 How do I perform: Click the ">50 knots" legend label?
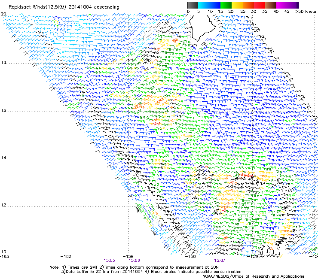(306, 12)
